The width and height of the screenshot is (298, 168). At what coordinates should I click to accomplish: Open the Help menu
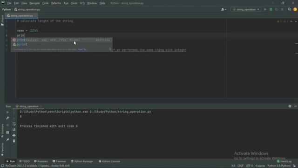click(102, 3)
